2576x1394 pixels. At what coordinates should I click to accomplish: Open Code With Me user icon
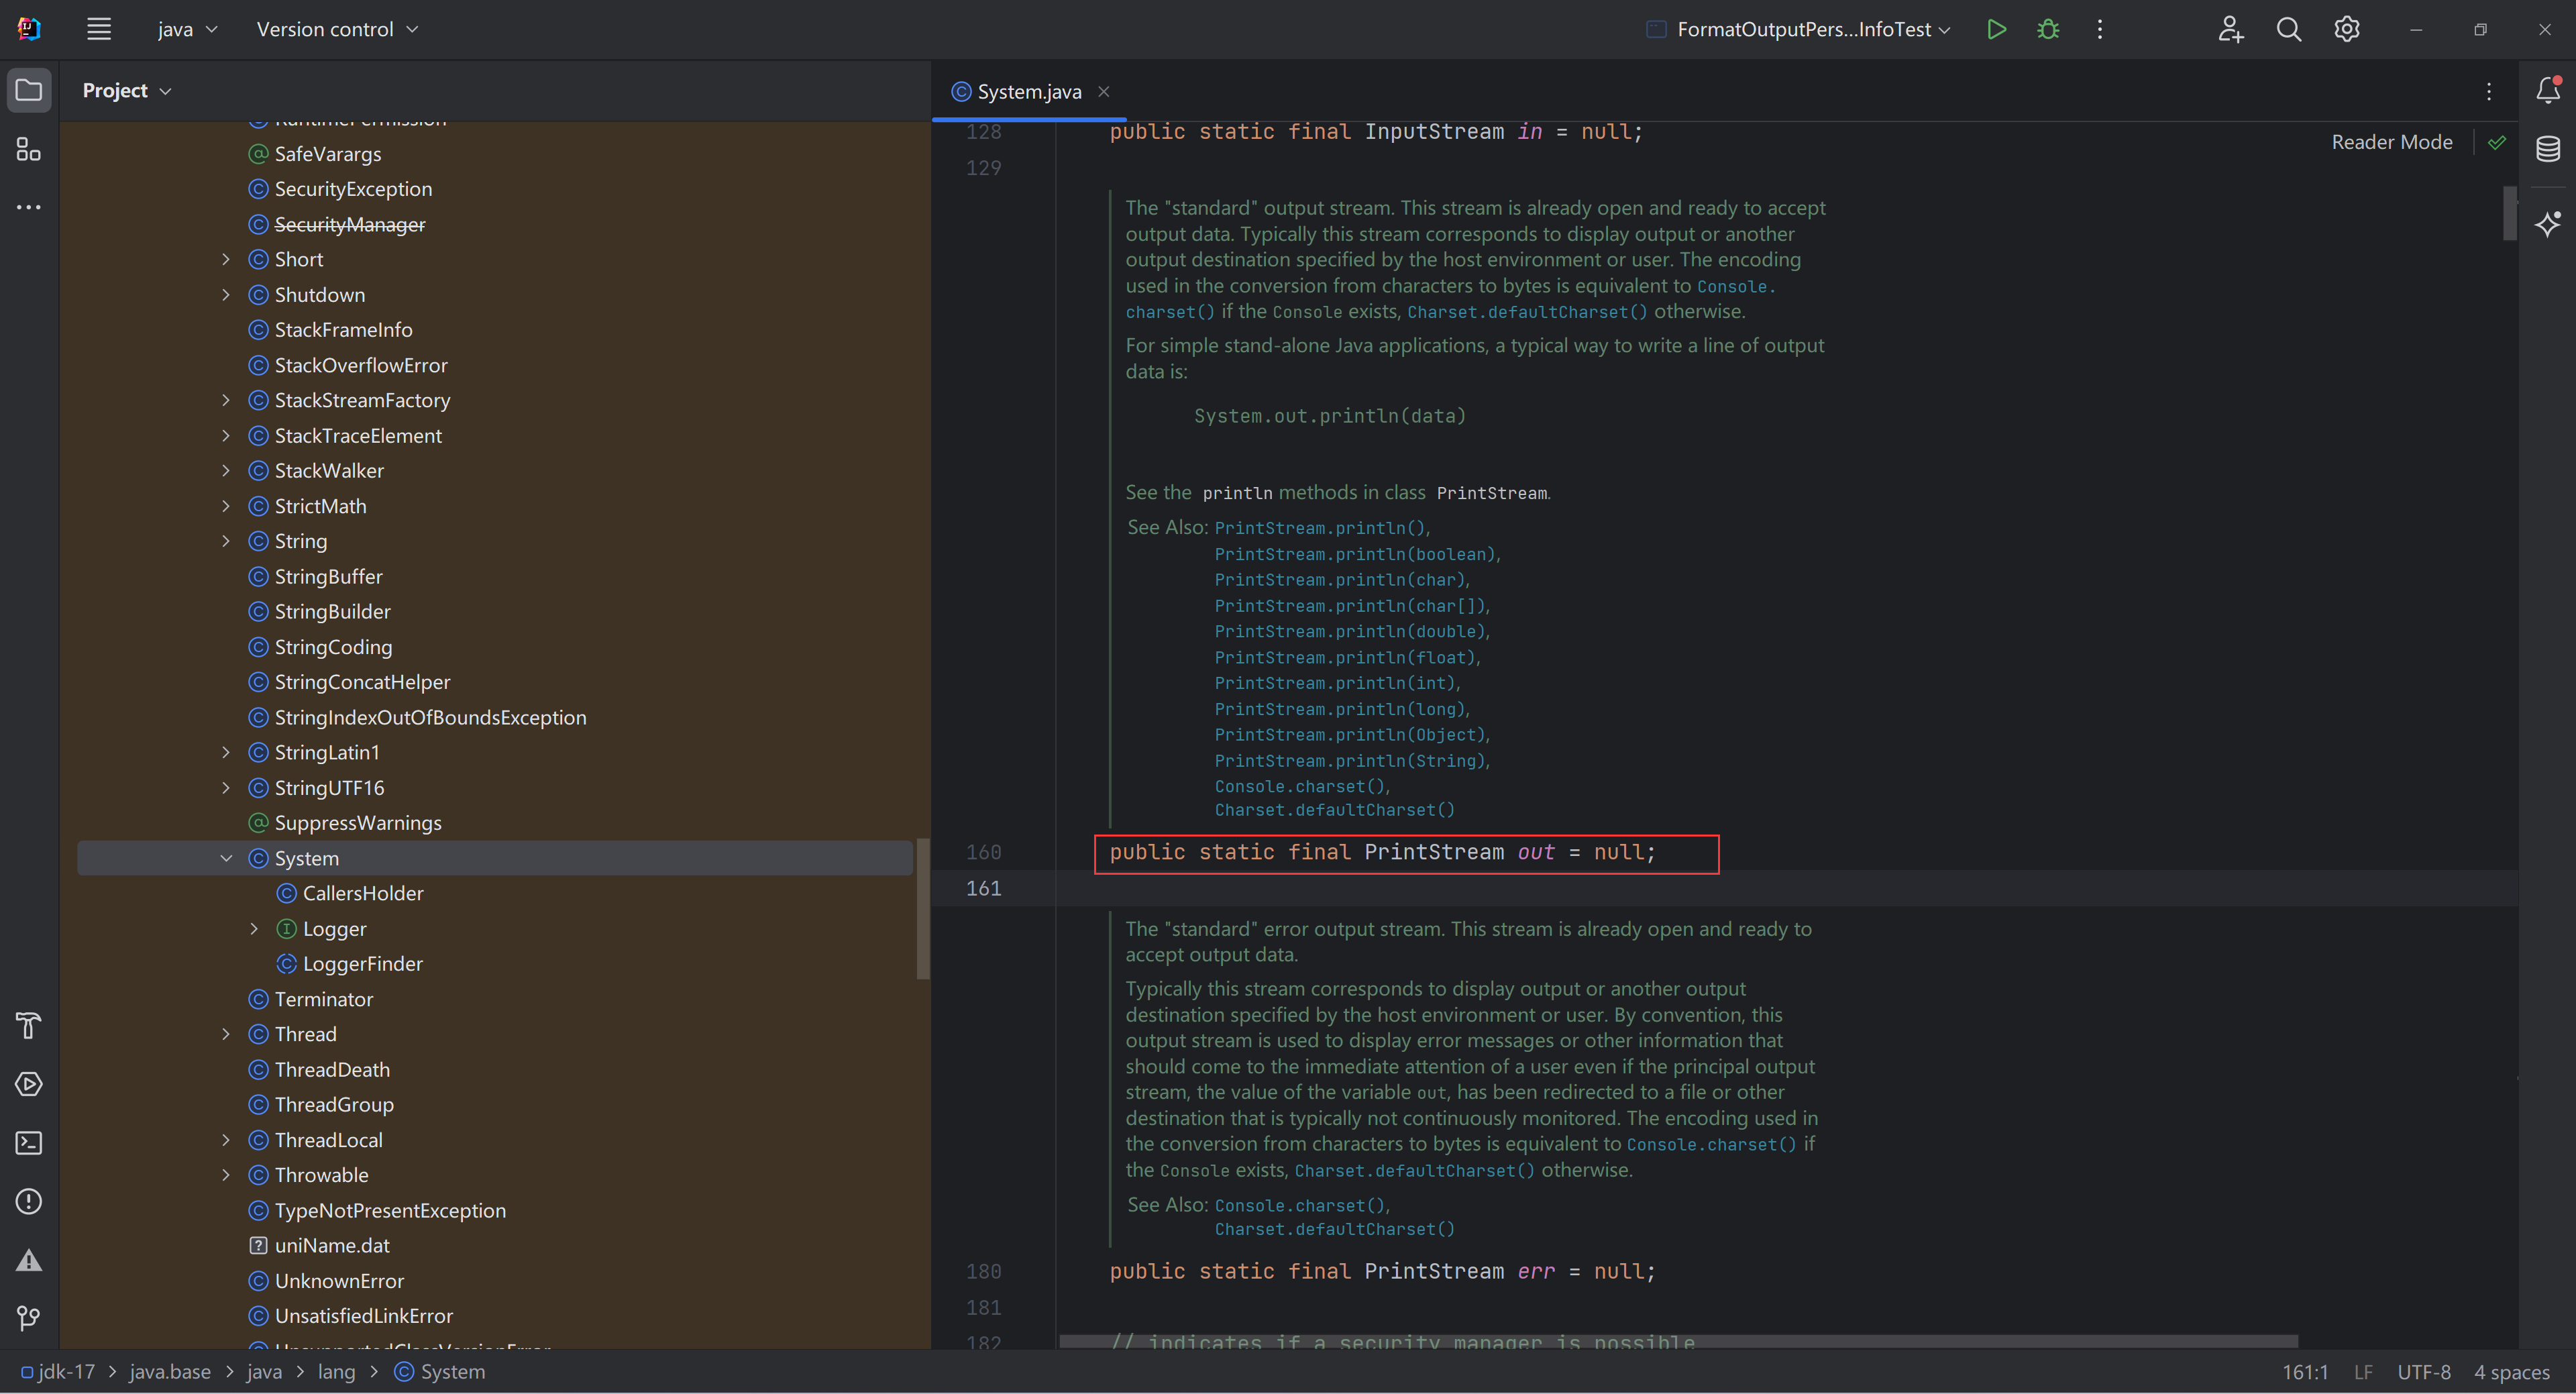click(2230, 29)
